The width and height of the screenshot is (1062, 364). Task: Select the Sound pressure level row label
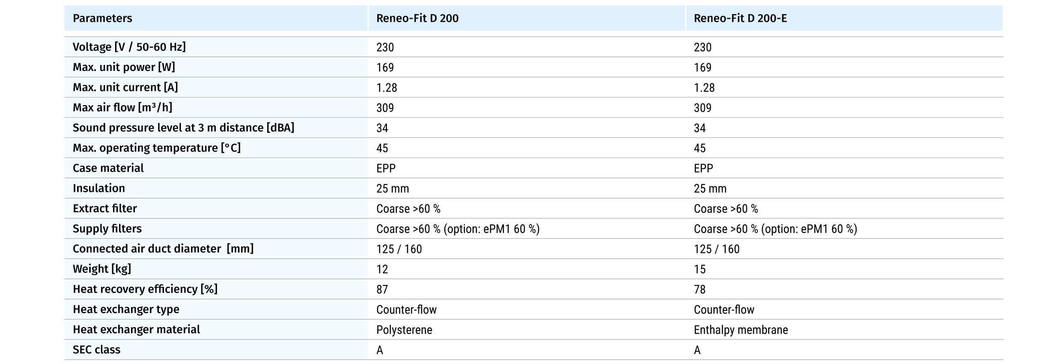pyautogui.click(x=183, y=128)
